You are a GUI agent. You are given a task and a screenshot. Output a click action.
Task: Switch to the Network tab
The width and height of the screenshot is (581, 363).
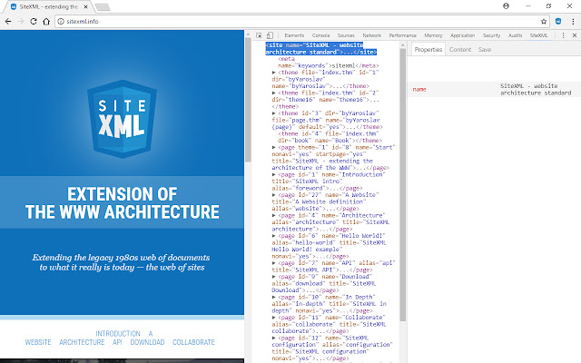(371, 35)
